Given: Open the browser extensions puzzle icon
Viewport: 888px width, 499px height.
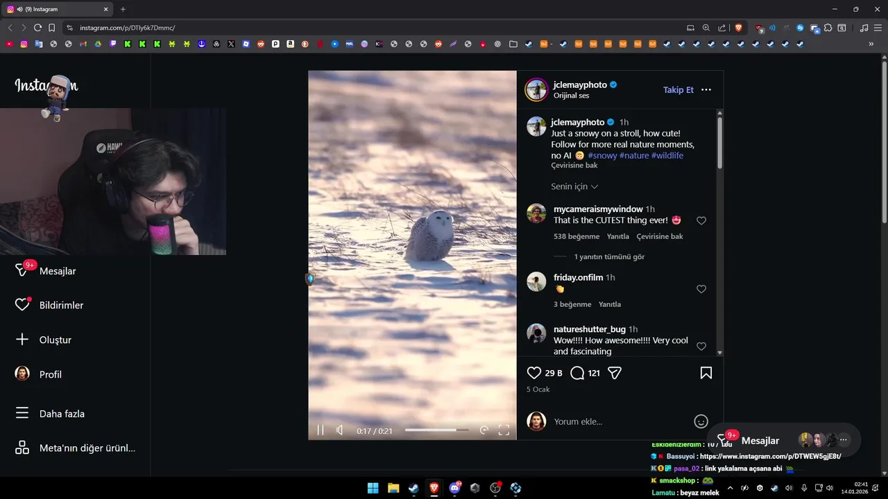Looking at the screenshot, I should click(828, 28).
